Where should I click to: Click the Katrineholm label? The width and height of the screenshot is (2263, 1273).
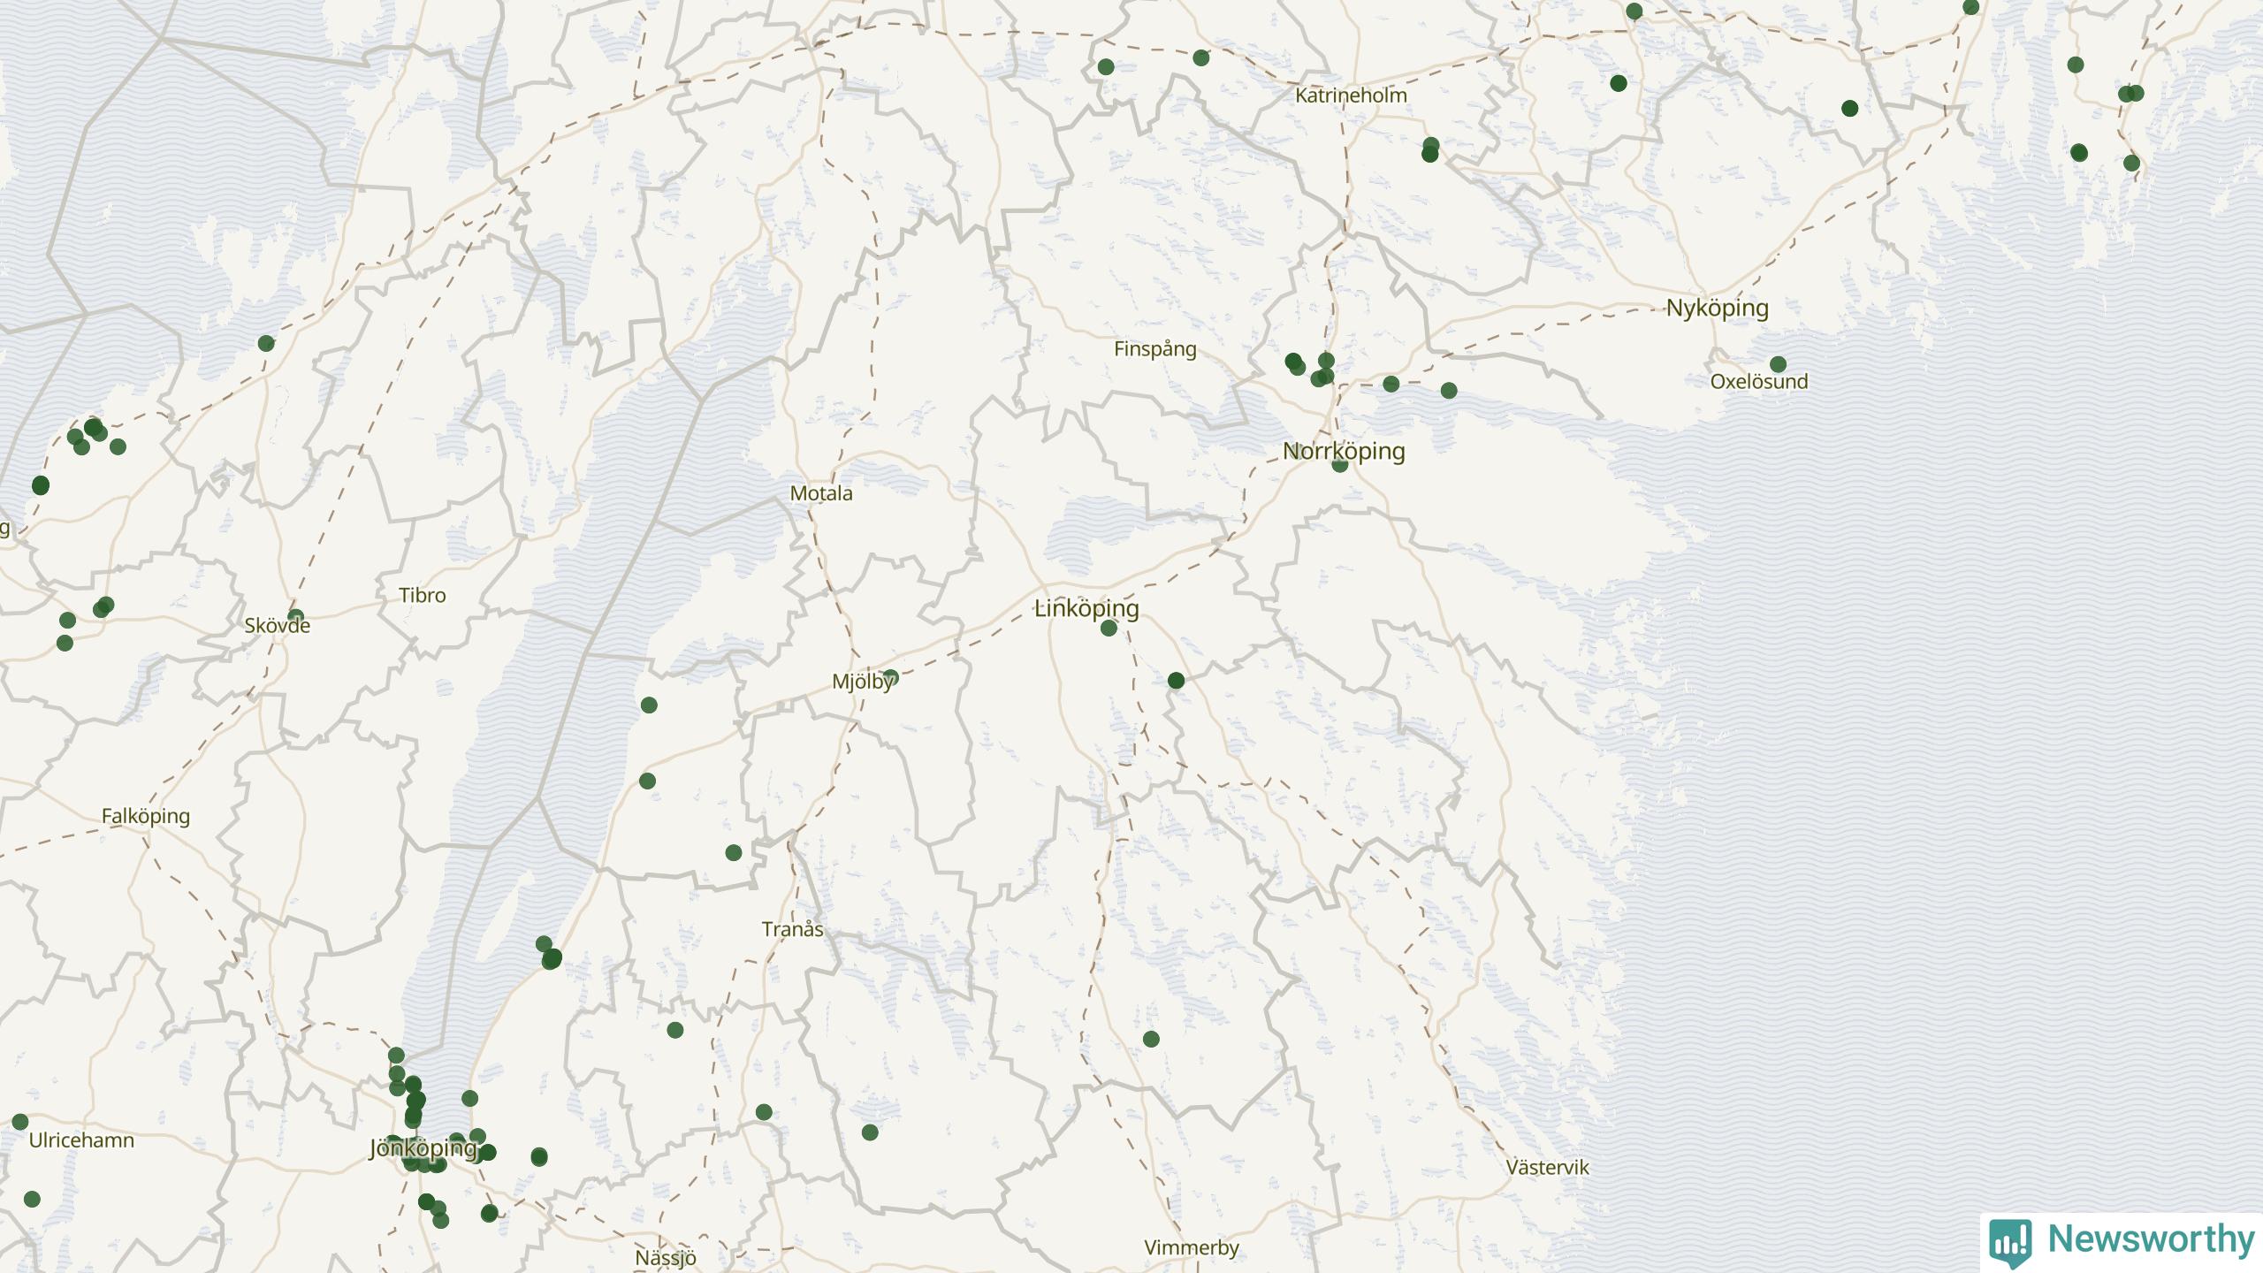point(1351,95)
